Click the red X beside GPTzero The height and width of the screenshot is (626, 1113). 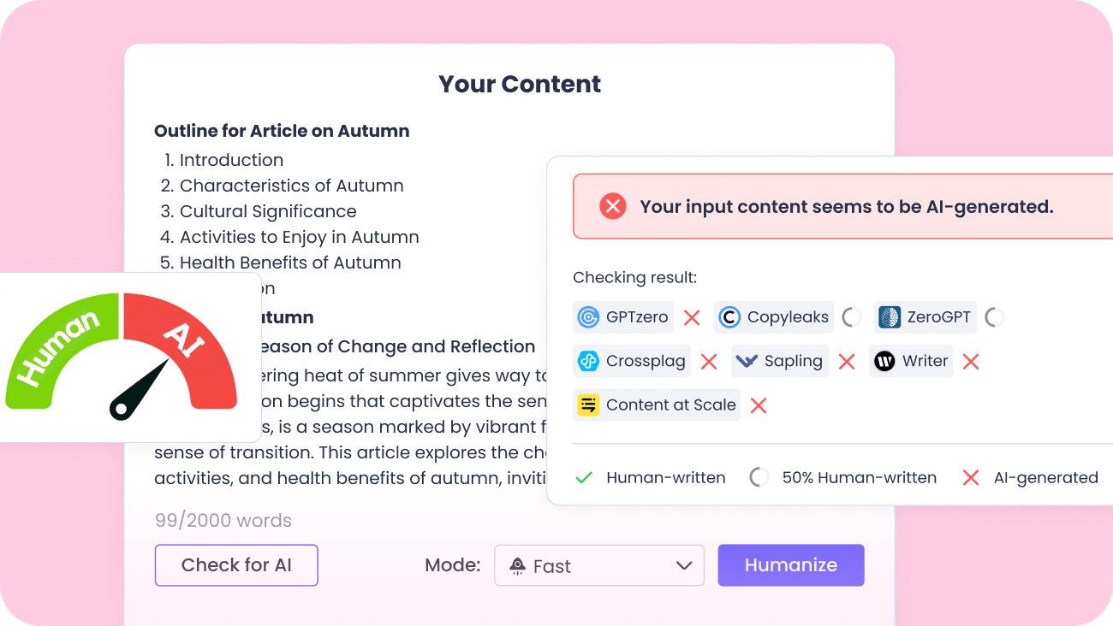(692, 318)
